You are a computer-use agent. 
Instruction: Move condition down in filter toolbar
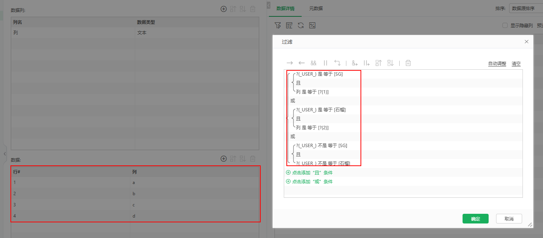pos(390,63)
